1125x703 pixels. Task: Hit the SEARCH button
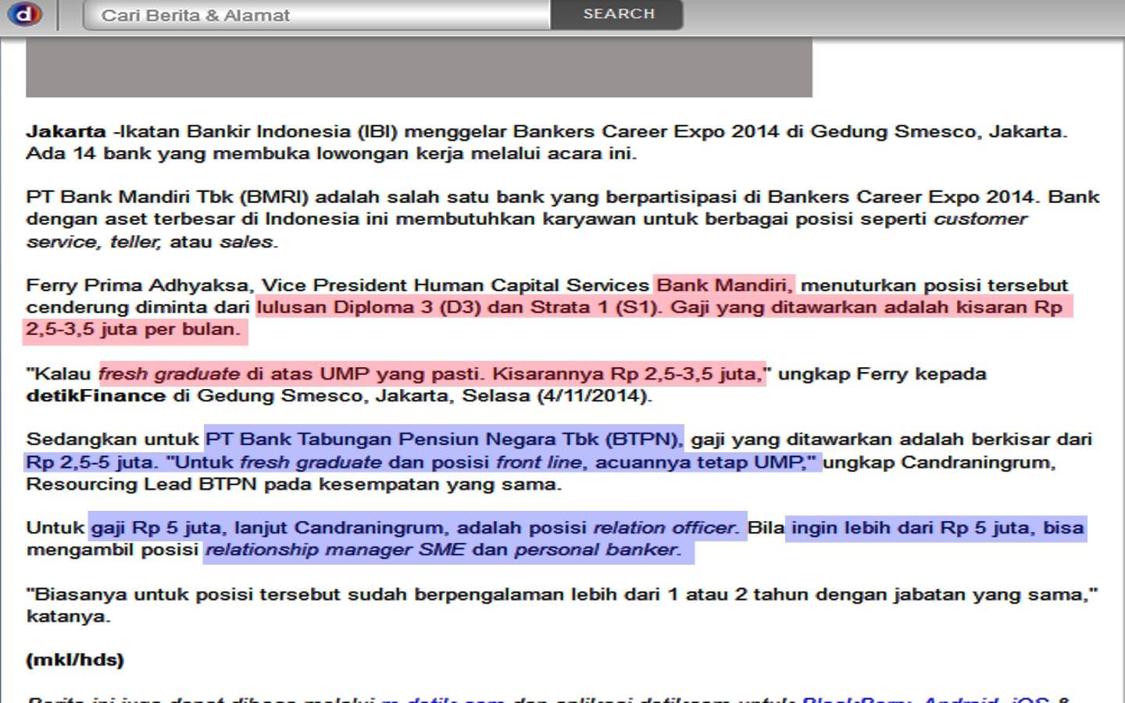pyautogui.click(x=617, y=15)
